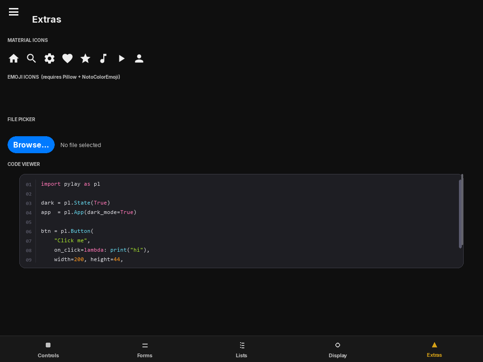Click the '"Click me",' code line
Image resolution: width=483 pixels, height=362 pixels.
72,241
